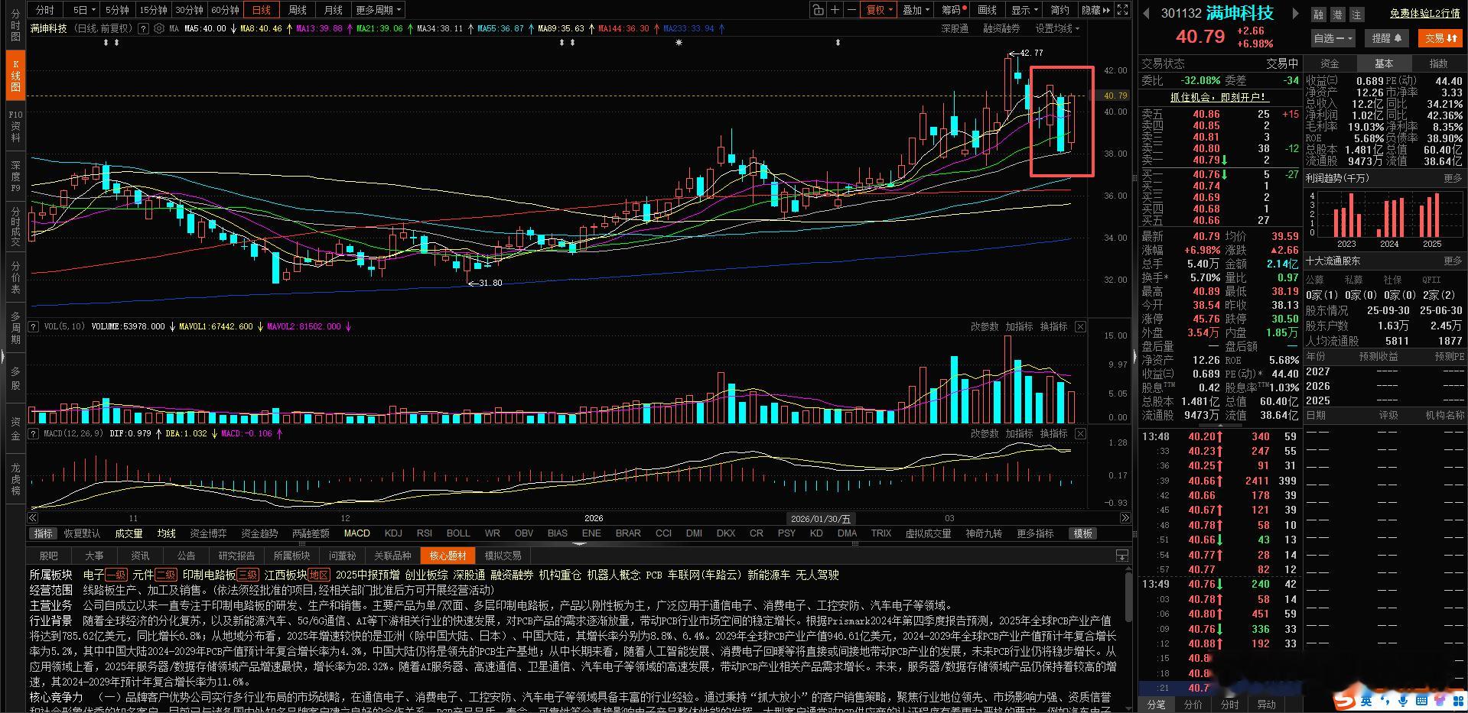Toggle the 均线 moving average indicator
This screenshot has height=713, width=1468.
coord(167,533)
